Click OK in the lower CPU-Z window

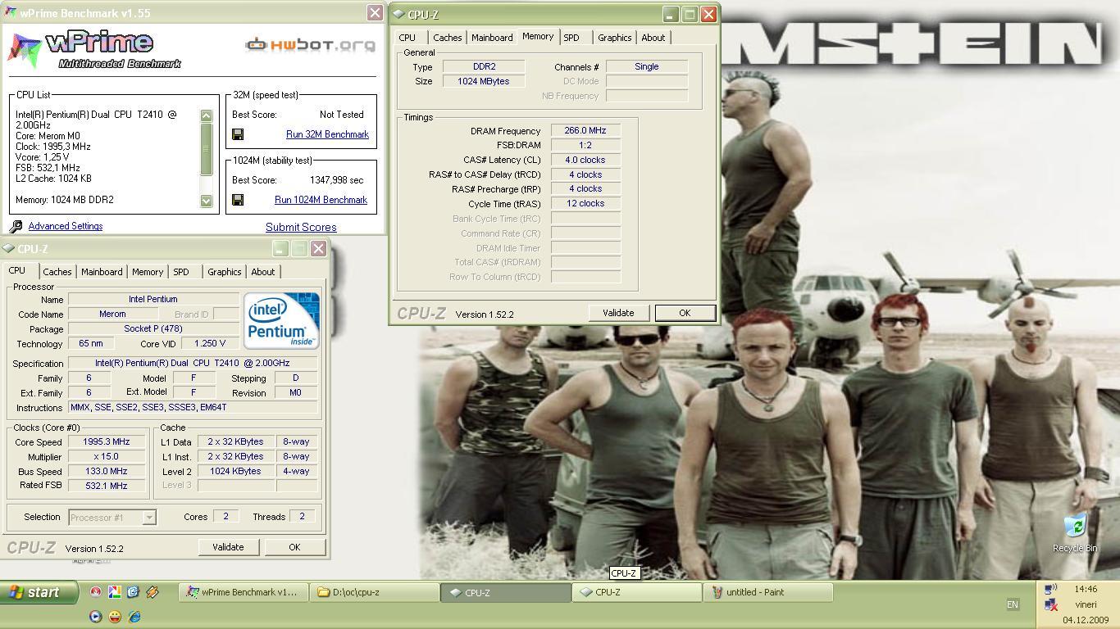pyautogui.click(x=294, y=547)
